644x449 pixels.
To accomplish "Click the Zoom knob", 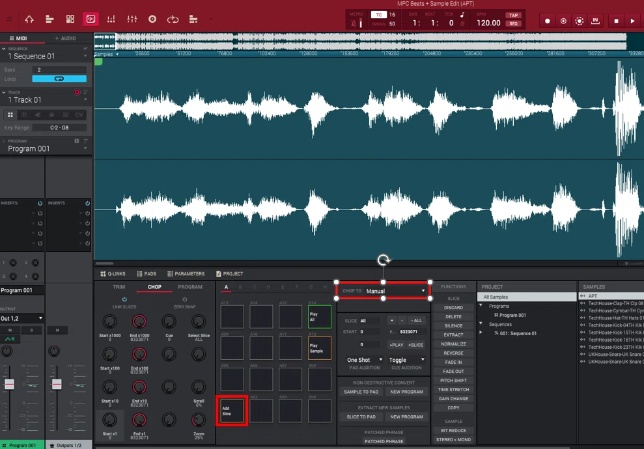I will click(199, 420).
